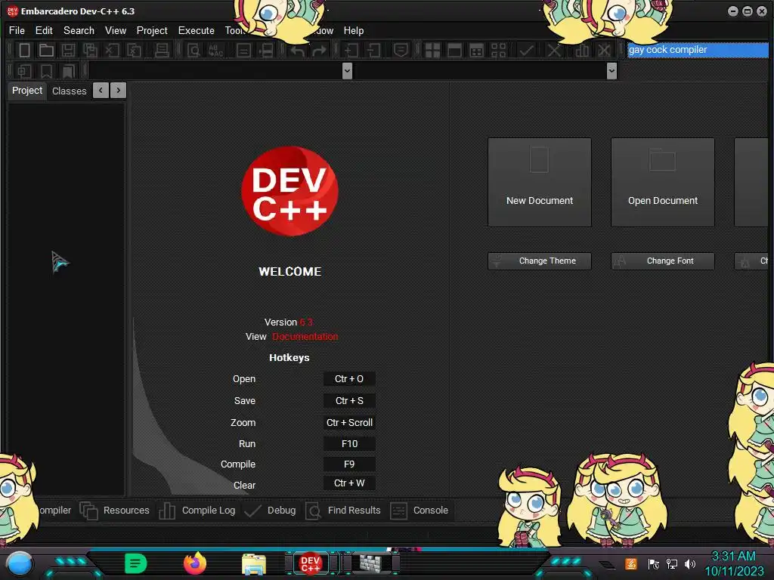Expand the first class browser dropdown
Image resolution: width=774 pixels, height=580 pixels.
[x=347, y=71]
